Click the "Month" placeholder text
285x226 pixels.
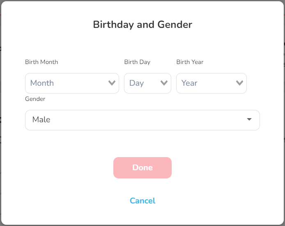(42, 83)
